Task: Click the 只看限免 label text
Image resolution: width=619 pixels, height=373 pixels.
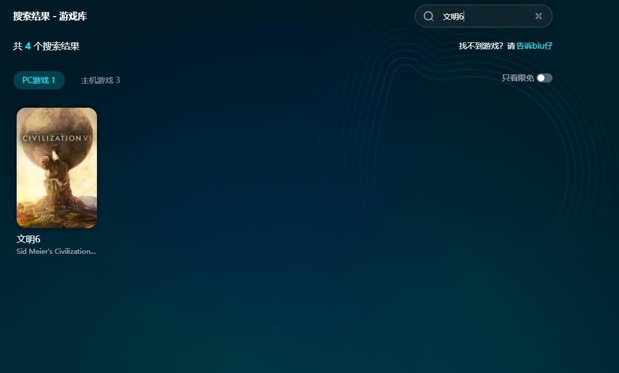Action: tap(517, 78)
